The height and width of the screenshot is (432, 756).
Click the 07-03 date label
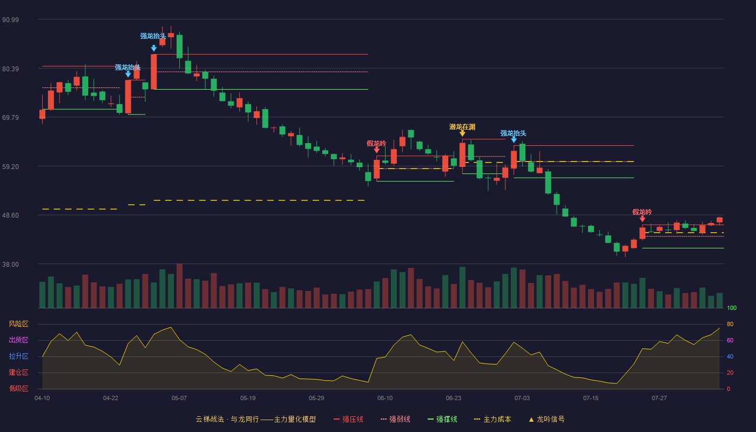(x=522, y=398)
